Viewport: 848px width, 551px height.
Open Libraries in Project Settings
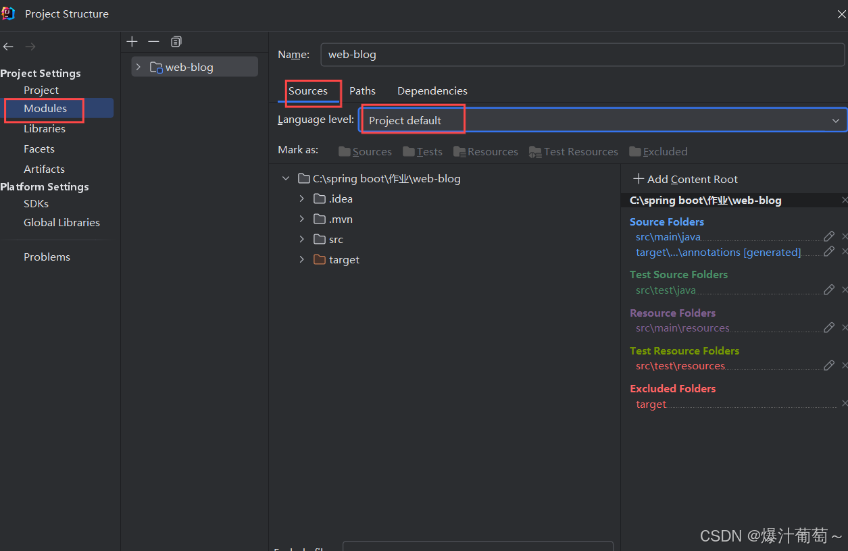click(45, 128)
